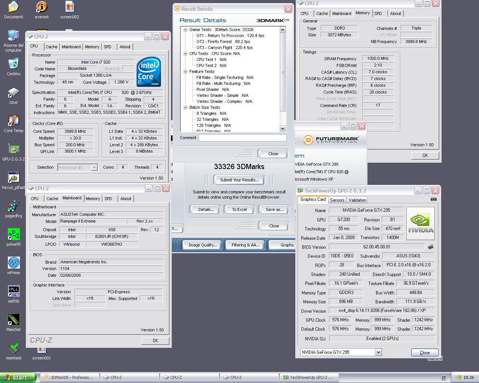Open screen001 desktop file

click(42, 354)
